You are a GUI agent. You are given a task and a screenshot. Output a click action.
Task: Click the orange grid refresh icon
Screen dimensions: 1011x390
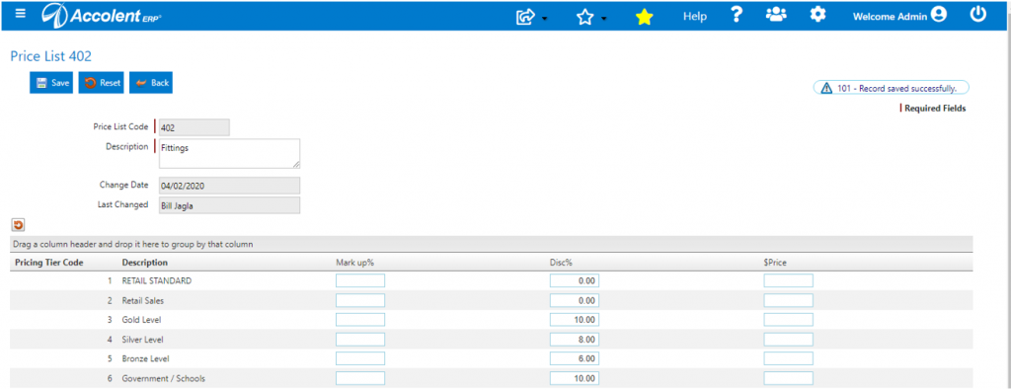18,225
